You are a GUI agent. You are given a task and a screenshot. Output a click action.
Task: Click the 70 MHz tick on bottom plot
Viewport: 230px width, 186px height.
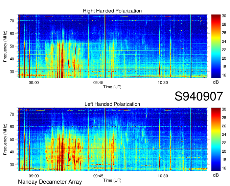point(12,114)
